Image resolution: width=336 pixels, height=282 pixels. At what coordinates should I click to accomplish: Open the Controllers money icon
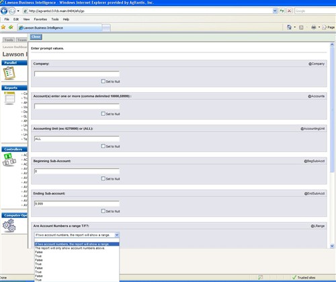9,160
